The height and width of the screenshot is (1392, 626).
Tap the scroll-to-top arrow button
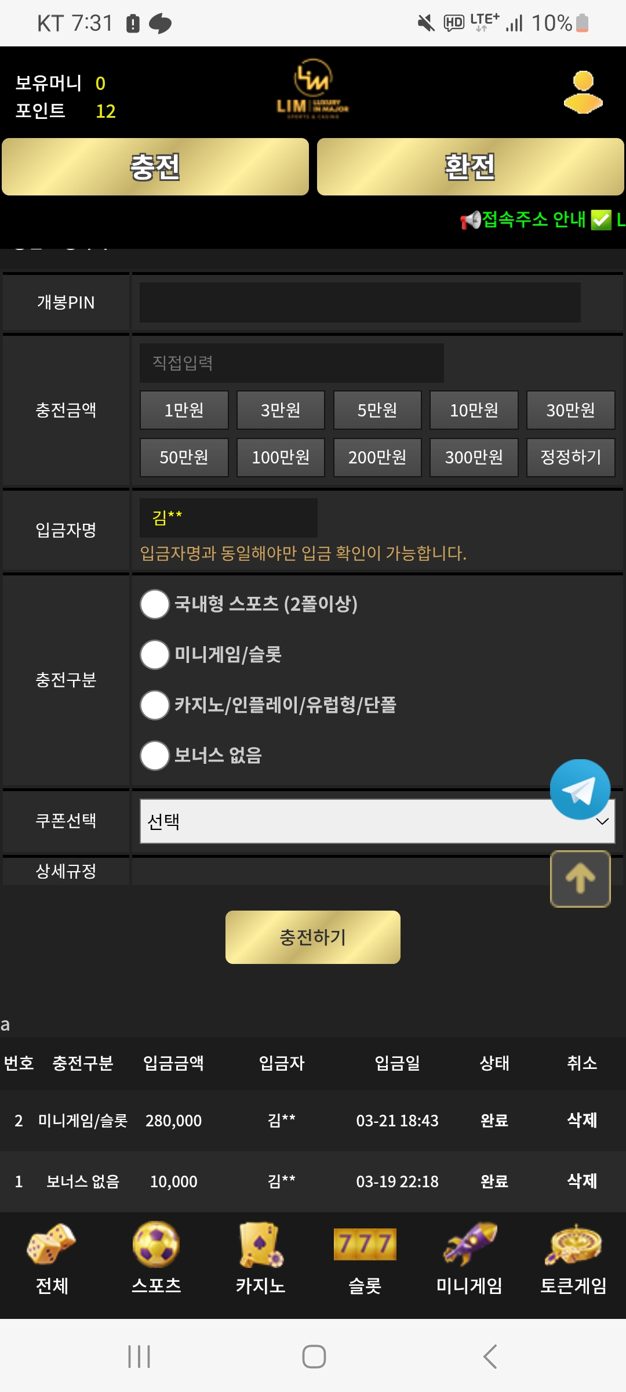click(x=580, y=879)
